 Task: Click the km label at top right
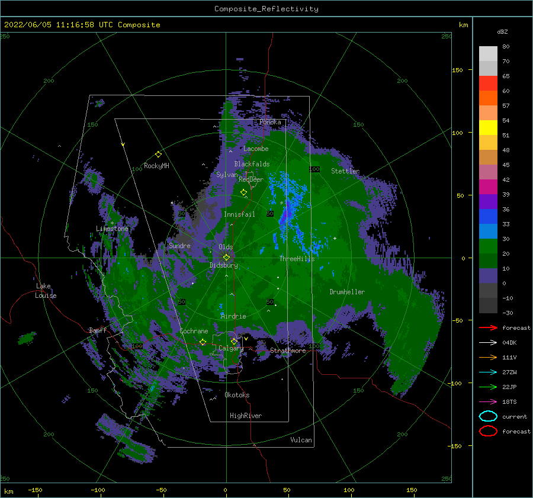click(463, 25)
